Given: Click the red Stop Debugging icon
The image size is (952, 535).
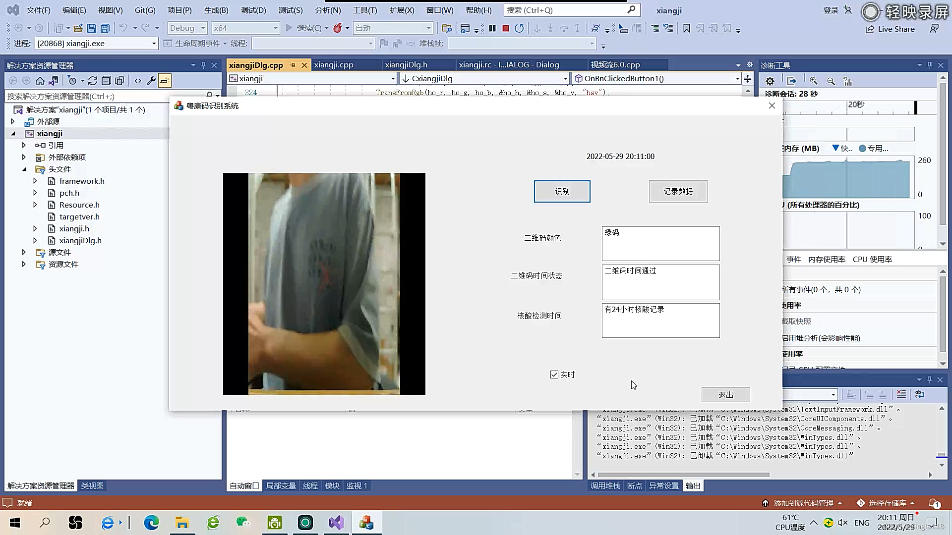Looking at the screenshot, I should [505, 28].
